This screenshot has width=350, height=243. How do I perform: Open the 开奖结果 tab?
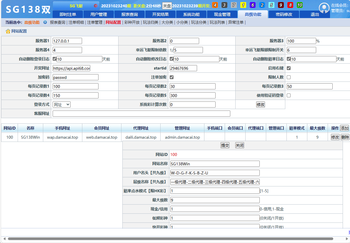160,14
